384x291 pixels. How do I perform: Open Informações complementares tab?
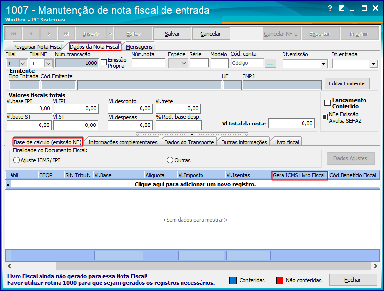point(122,142)
